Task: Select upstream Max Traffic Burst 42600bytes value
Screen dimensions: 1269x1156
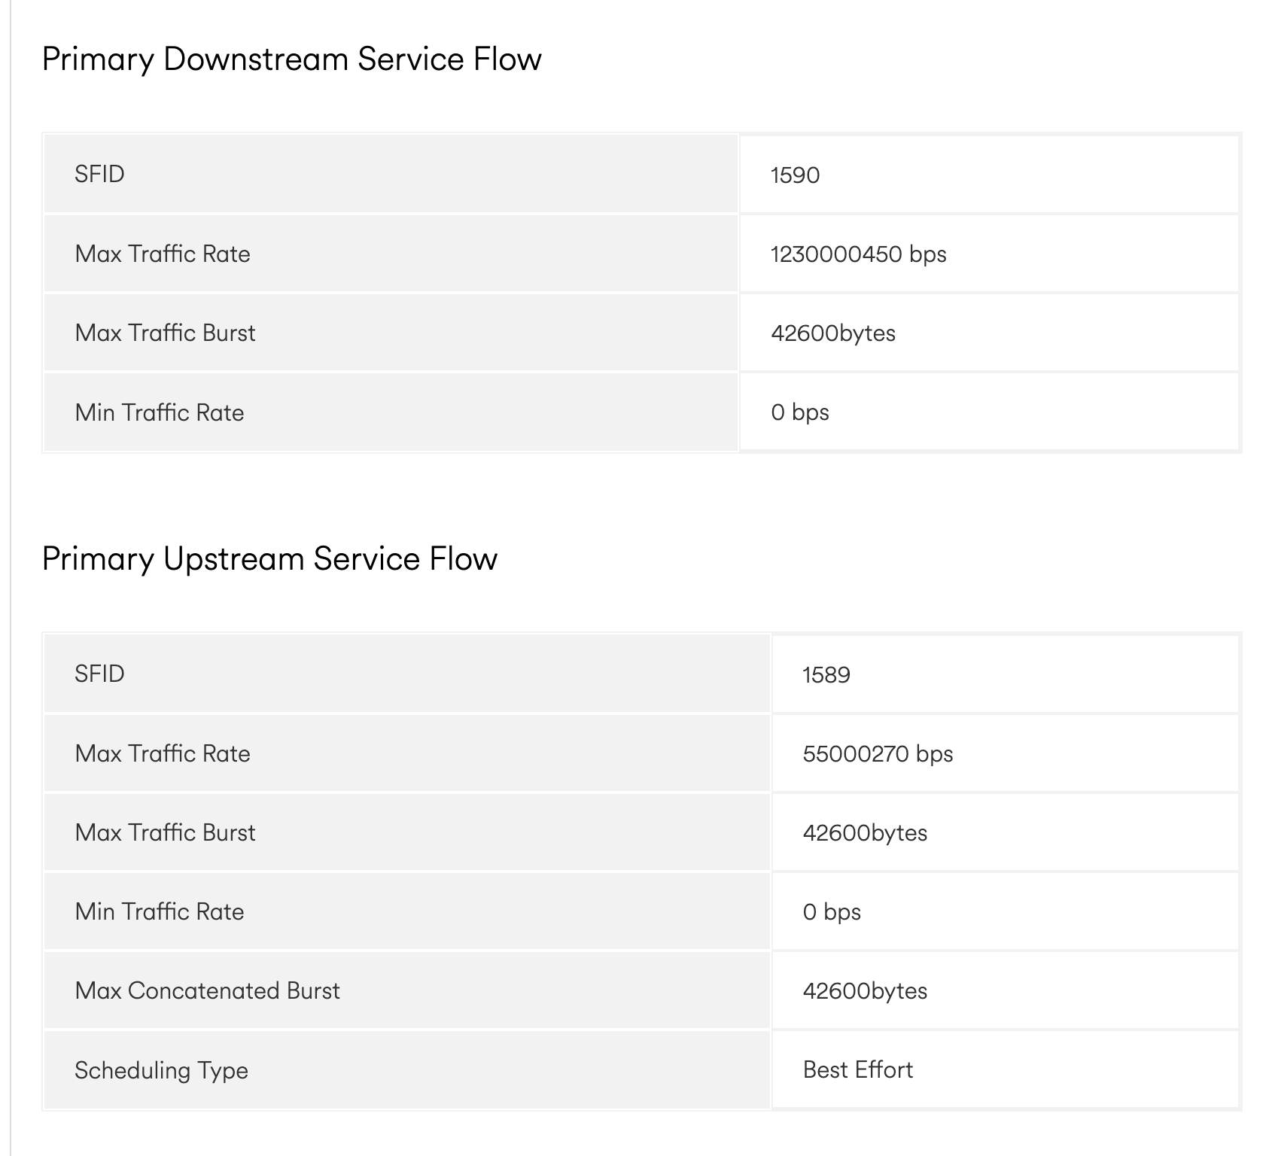Action: [865, 833]
